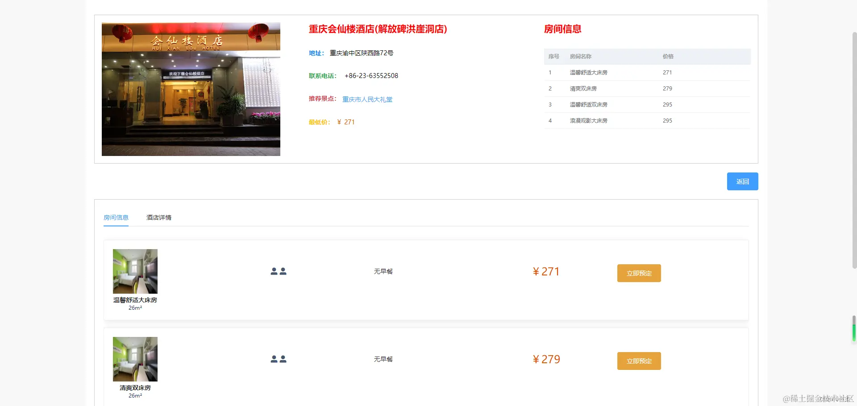The image size is (857, 406).
Task: Click the 返回 back button
Action: tap(742, 181)
